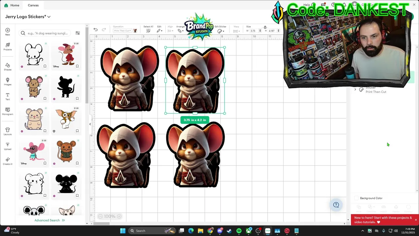Open the Monogram tool
419x236 pixels.
[8, 111]
